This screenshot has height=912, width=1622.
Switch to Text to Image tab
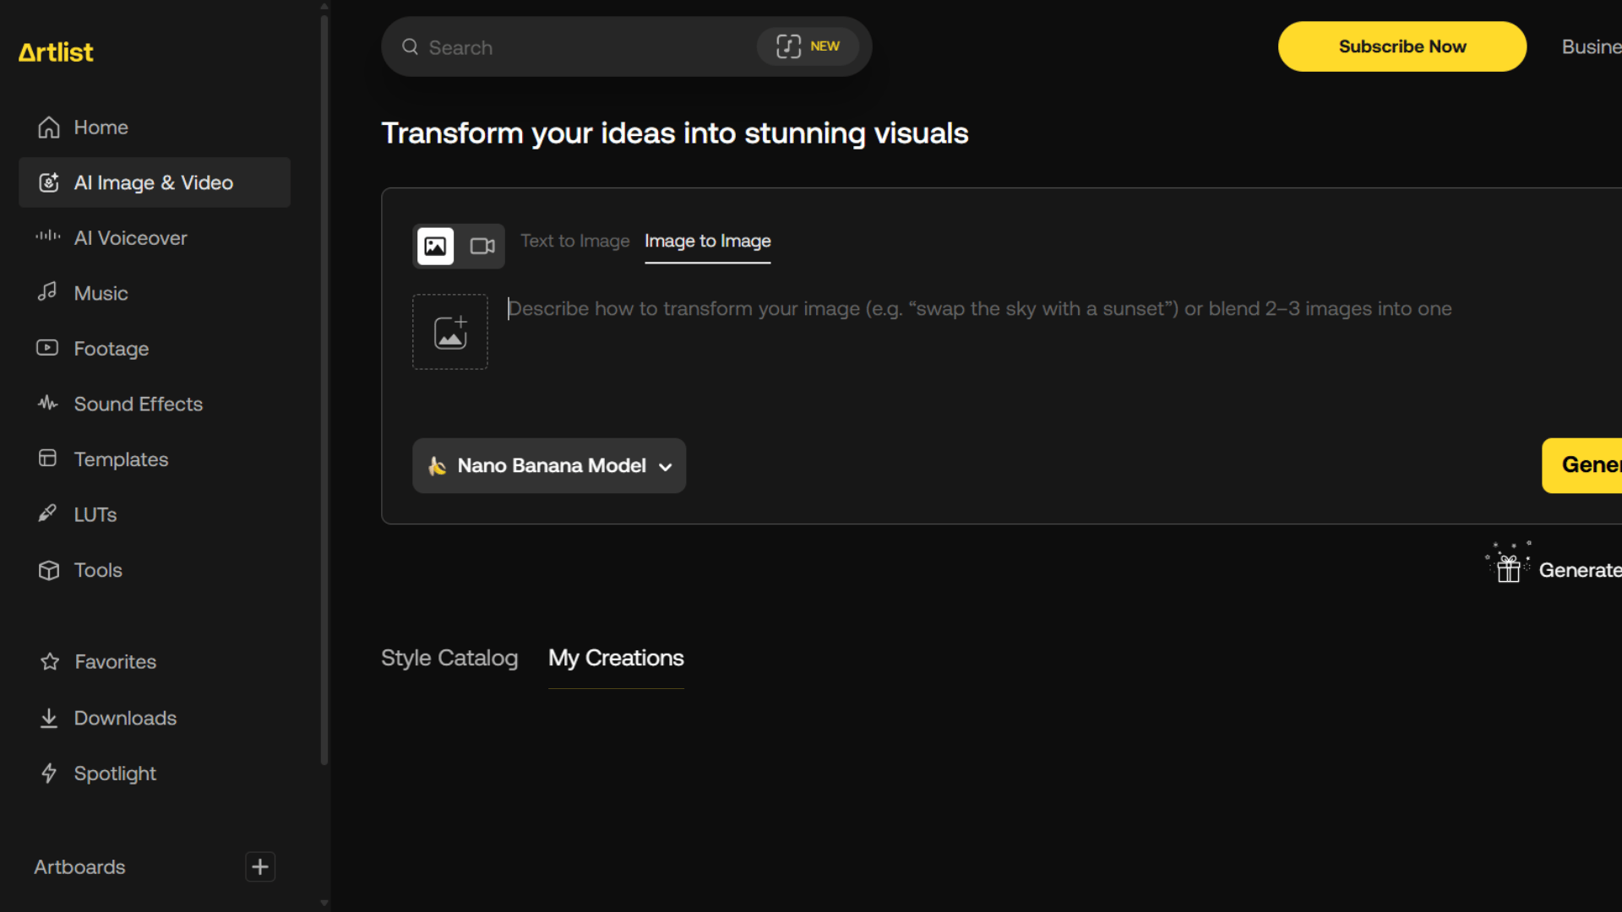pos(574,241)
